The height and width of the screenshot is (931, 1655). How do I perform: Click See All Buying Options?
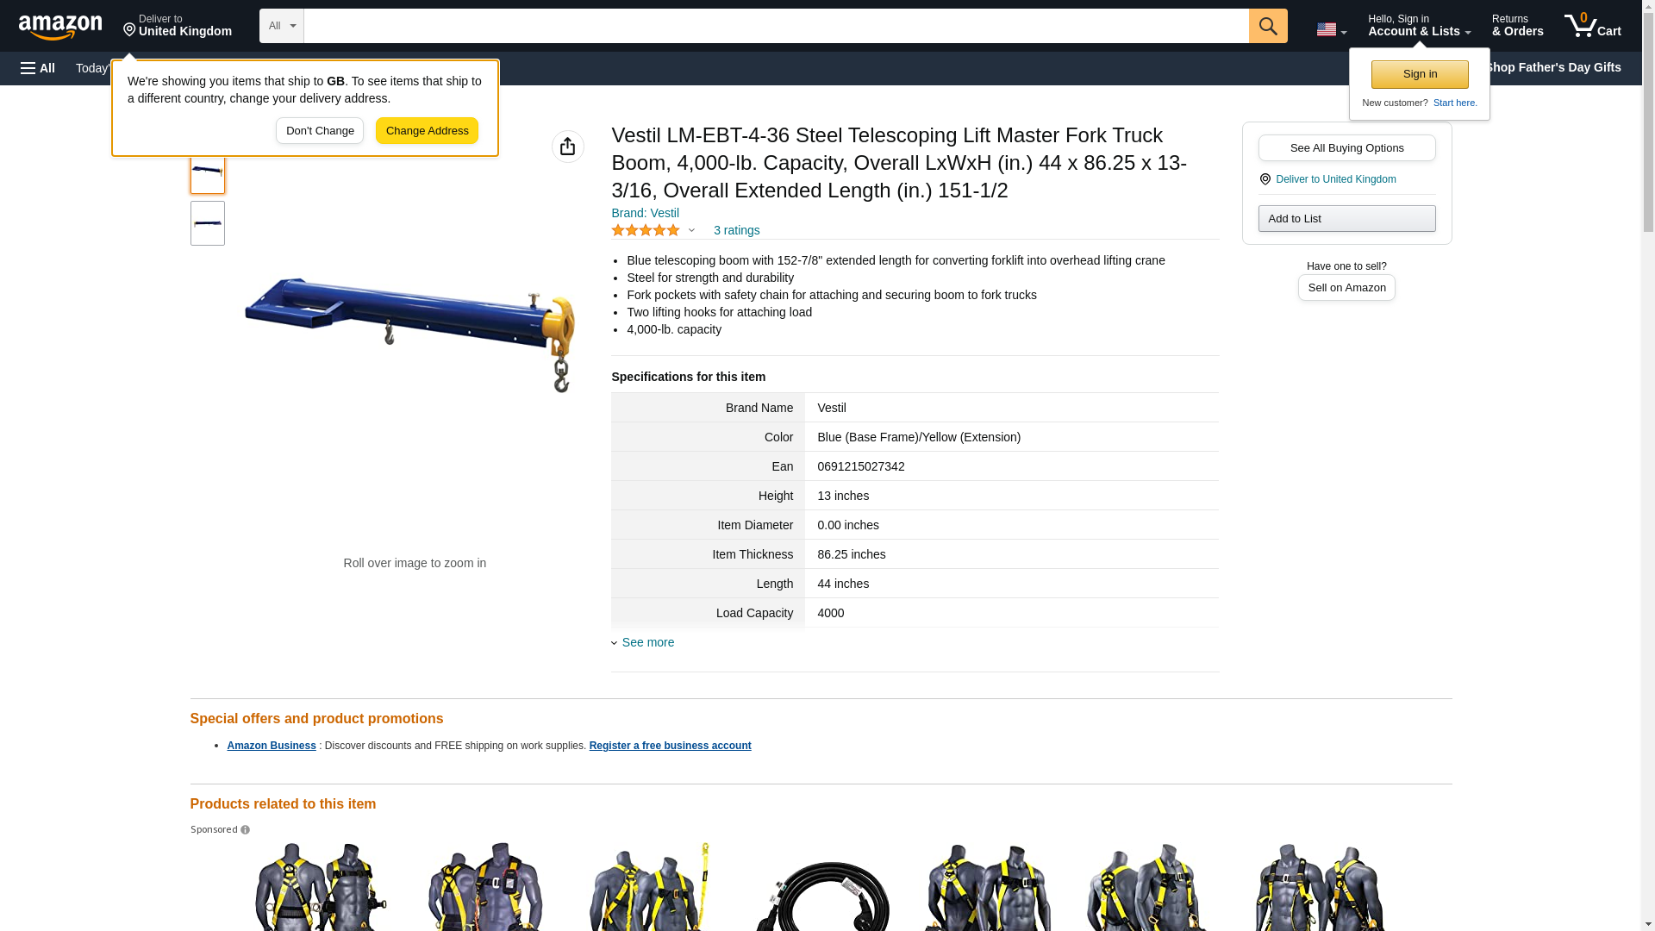tap(1346, 147)
